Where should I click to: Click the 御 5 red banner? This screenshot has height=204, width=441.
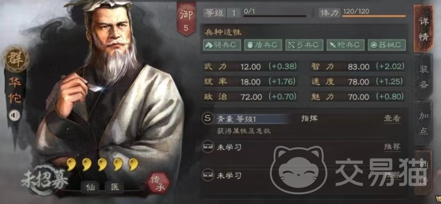click(186, 19)
